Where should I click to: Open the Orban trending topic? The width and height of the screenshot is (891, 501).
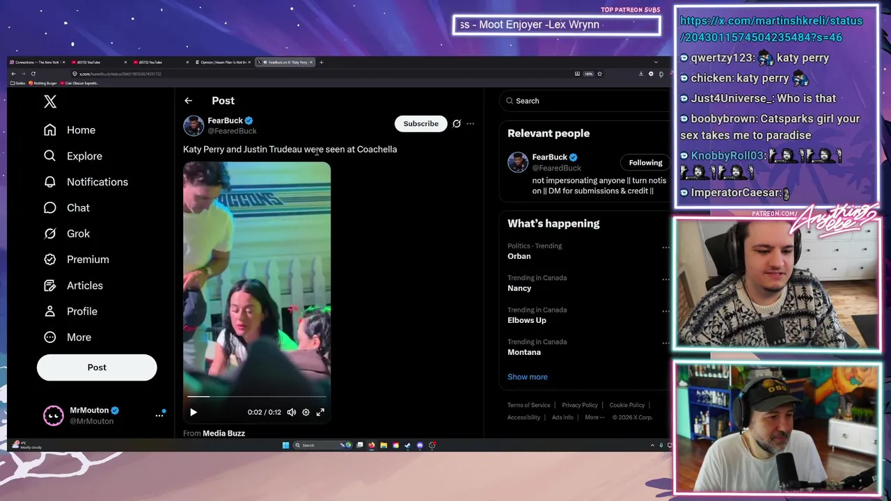point(519,256)
